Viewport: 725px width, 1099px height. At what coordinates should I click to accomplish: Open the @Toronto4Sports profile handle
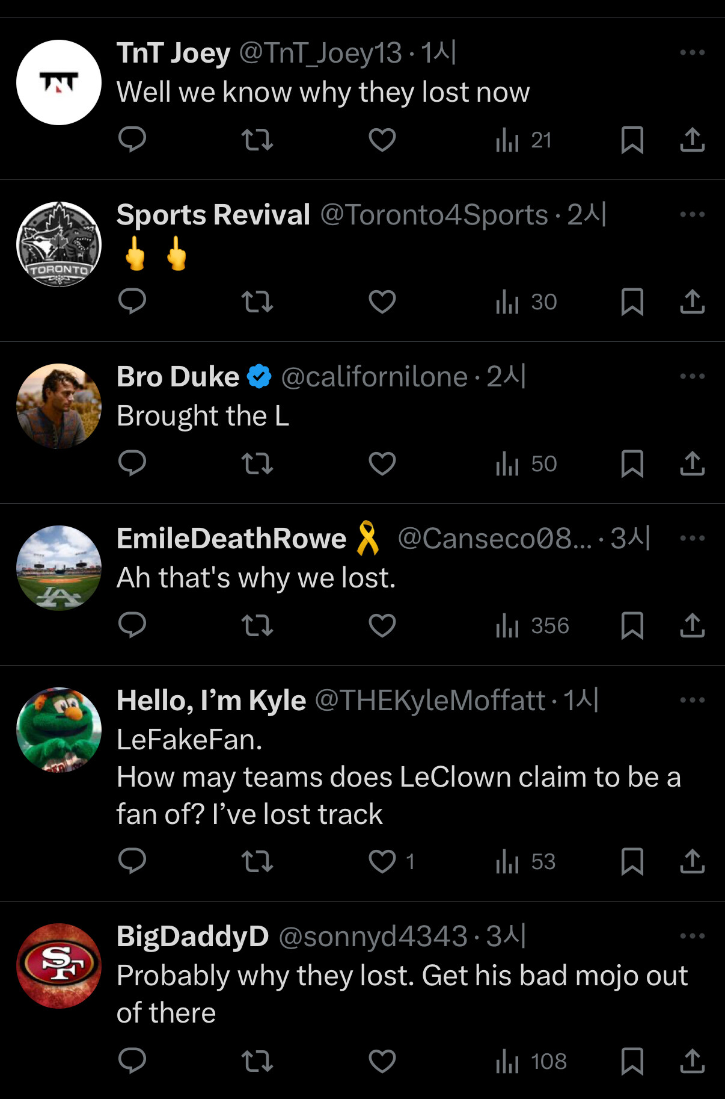(x=434, y=215)
